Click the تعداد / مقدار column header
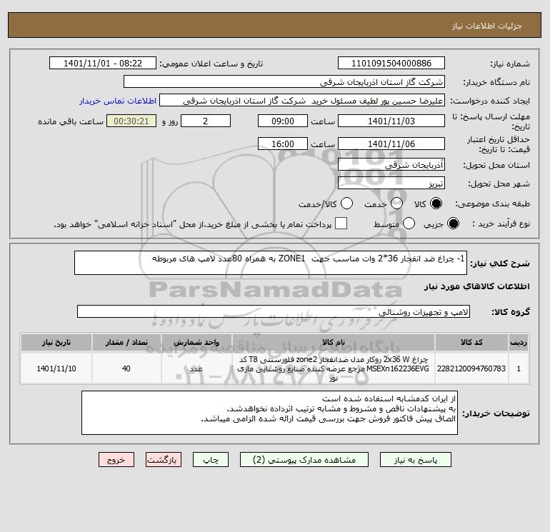 [126, 342]
